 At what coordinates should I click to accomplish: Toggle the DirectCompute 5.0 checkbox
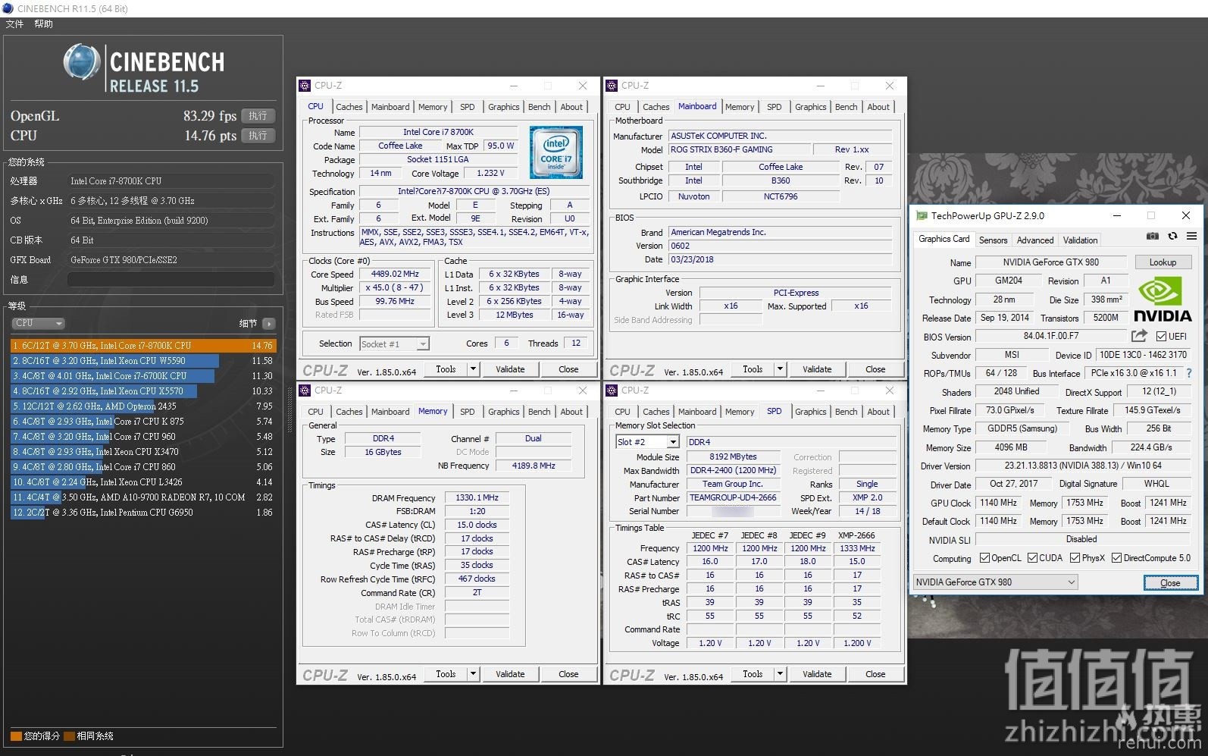(1116, 558)
